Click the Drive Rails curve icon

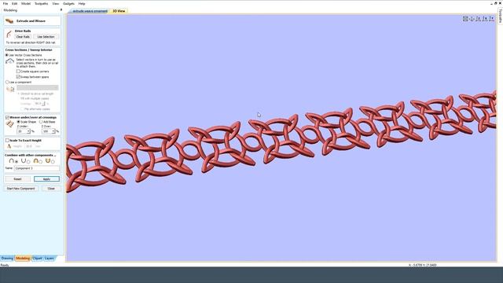[9, 34]
